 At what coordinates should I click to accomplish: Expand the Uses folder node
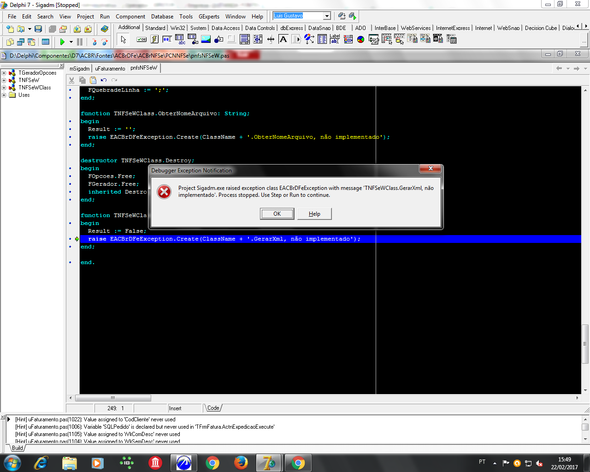coord(4,95)
